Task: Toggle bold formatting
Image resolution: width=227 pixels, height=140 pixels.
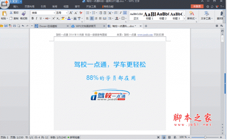Action: (33, 19)
